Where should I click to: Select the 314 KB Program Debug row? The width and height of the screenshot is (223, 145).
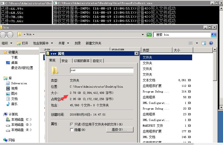click(x=167, y=91)
